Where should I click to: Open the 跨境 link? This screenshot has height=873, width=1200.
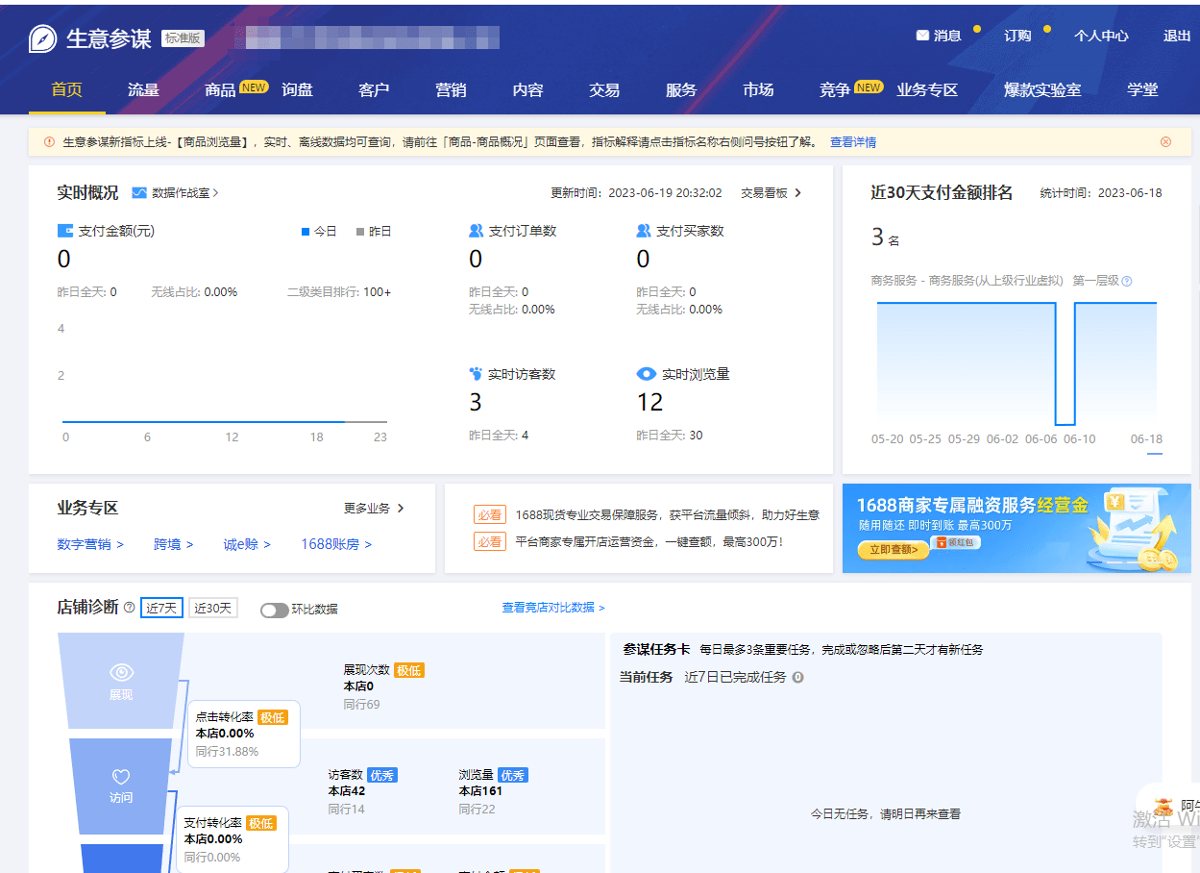[x=174, y=544]
